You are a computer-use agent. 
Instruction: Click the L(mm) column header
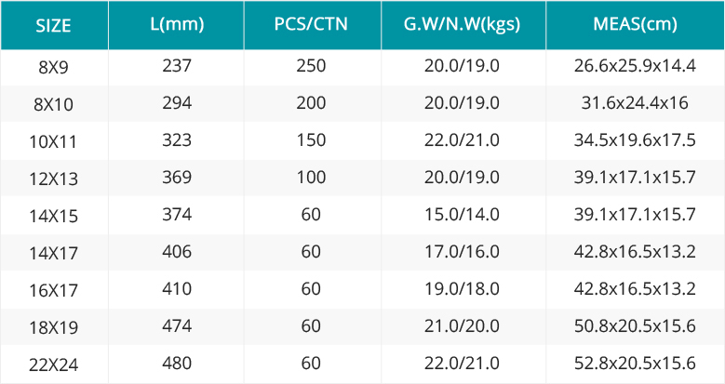tap(177, 24)
